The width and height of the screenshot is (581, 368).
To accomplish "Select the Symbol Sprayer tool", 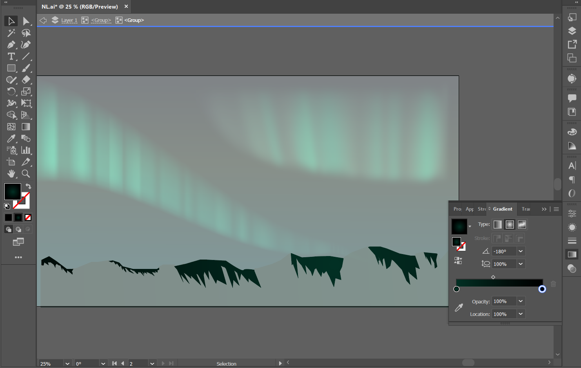I will coord(11,150).
